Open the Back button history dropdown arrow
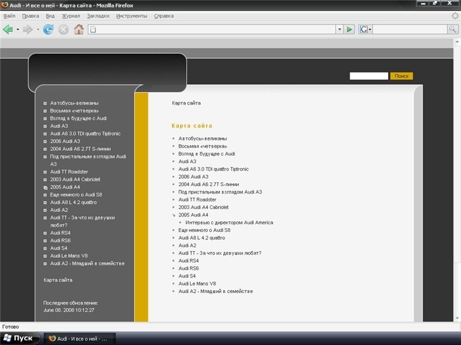This screenshot has height=345, width=461. point(18,29)
